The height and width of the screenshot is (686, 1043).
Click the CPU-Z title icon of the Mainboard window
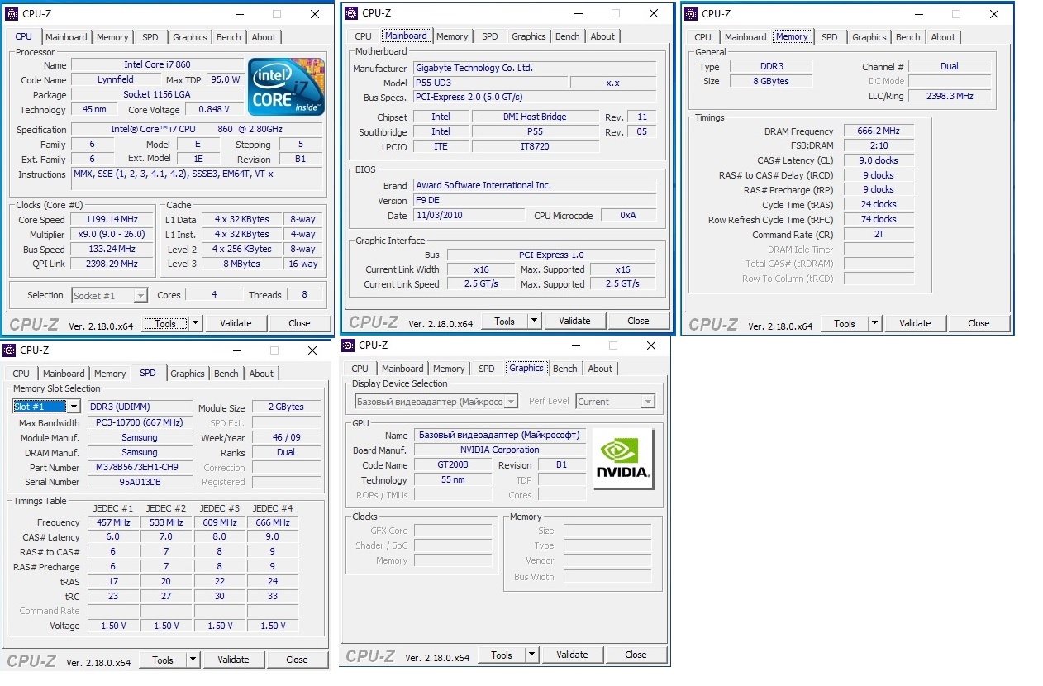coord(350,13)
